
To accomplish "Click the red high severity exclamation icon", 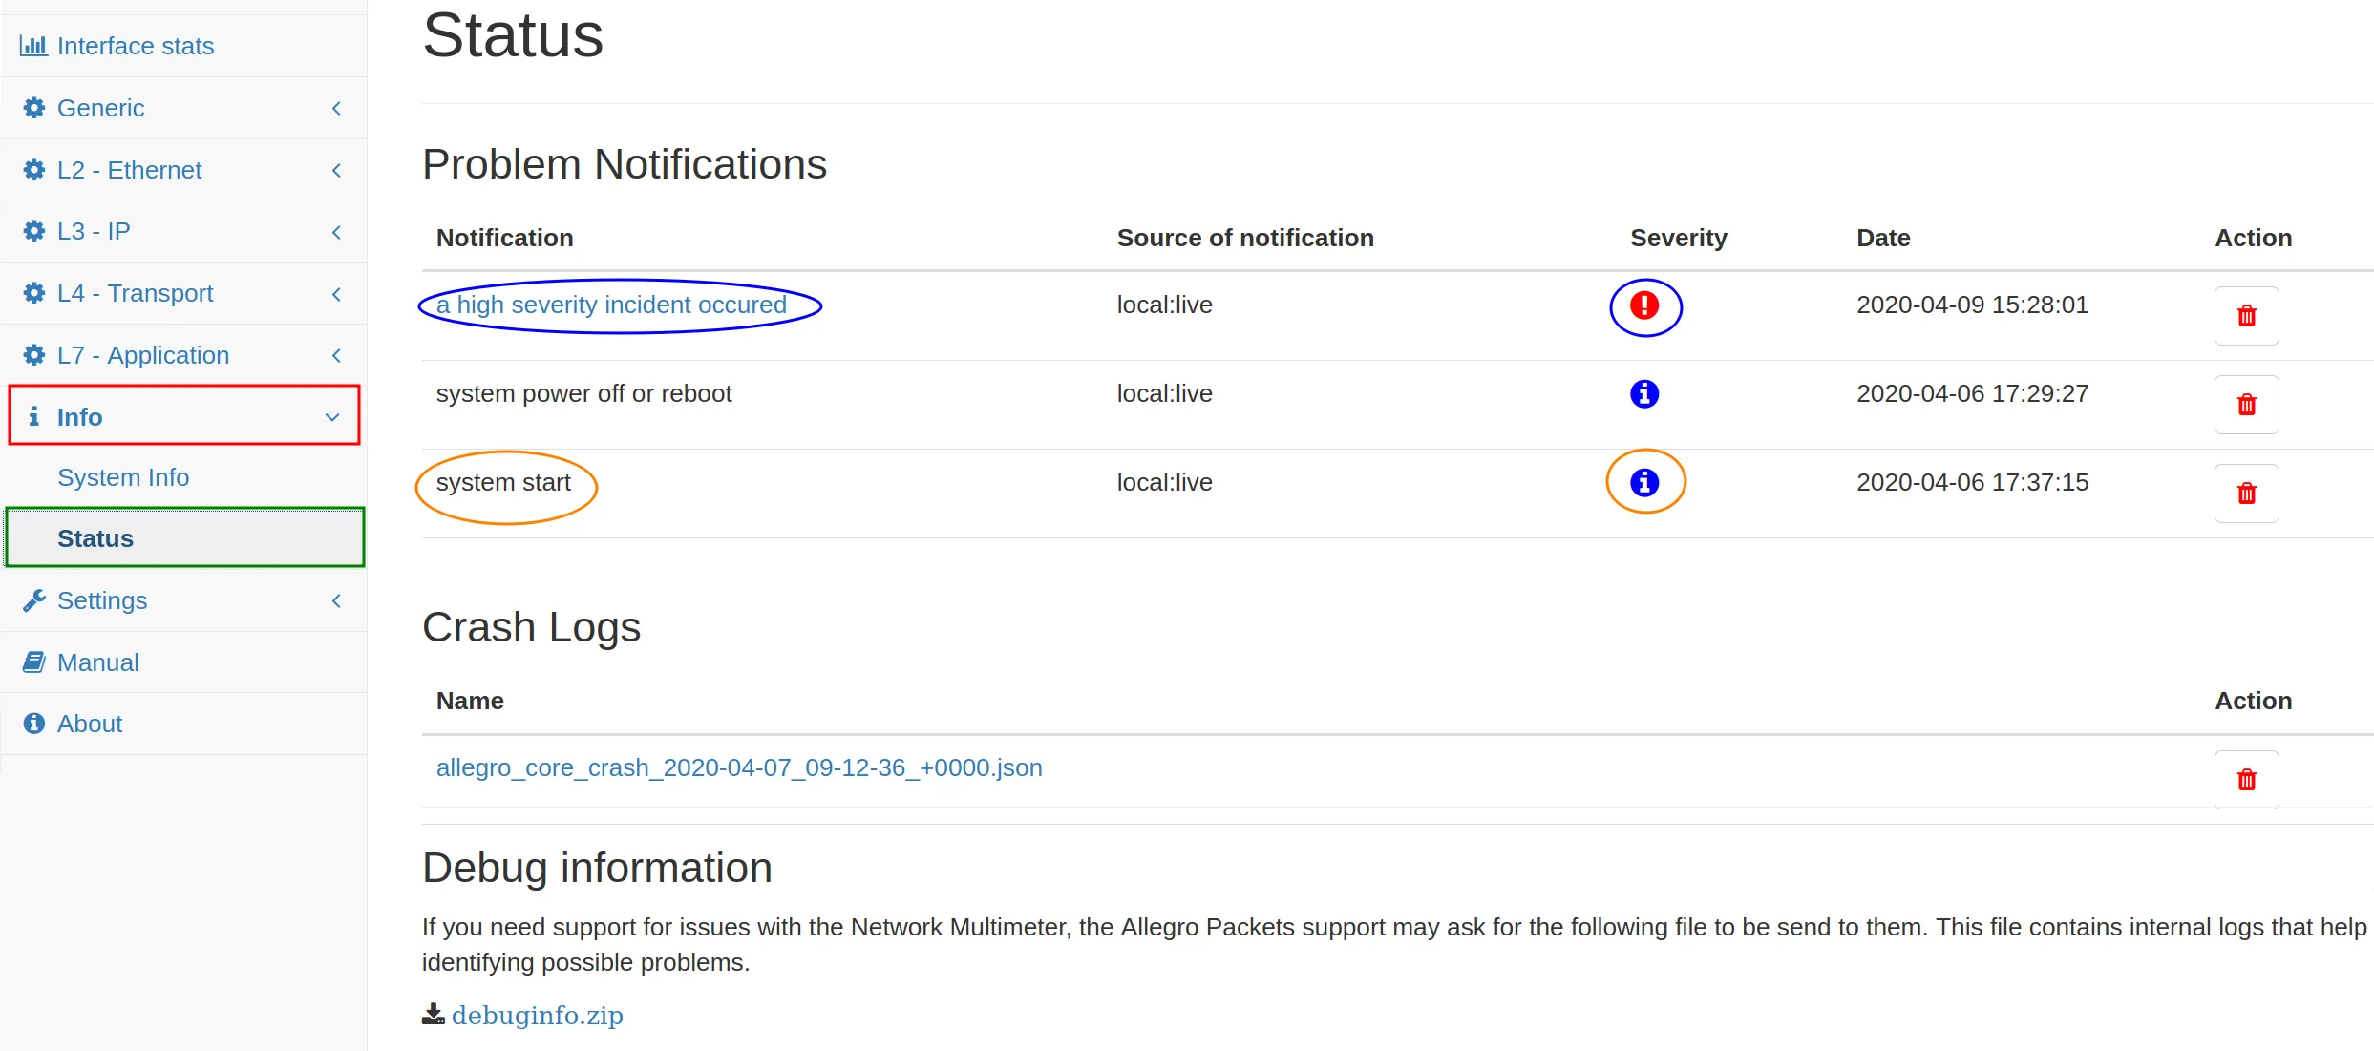I will [1643, 305].
